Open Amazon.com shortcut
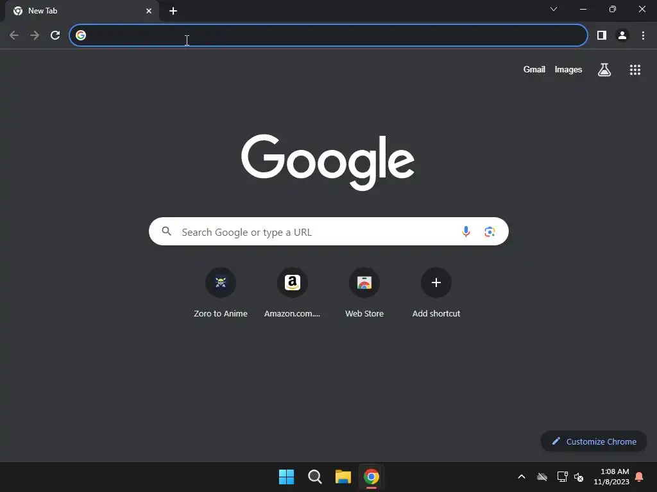This screenshot has height=492, width=657. (292, 293)
